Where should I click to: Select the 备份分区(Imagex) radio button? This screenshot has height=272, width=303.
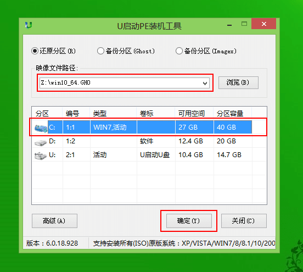pyautogui.click(x=179, y=51)
